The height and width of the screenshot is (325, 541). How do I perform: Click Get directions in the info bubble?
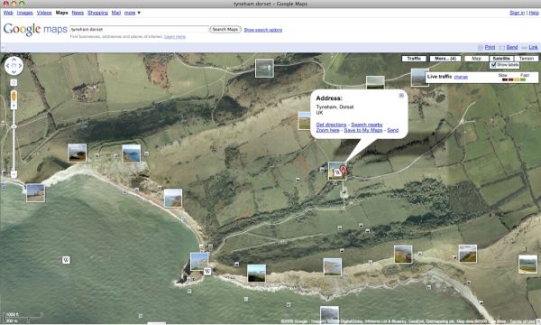(331, 125)
